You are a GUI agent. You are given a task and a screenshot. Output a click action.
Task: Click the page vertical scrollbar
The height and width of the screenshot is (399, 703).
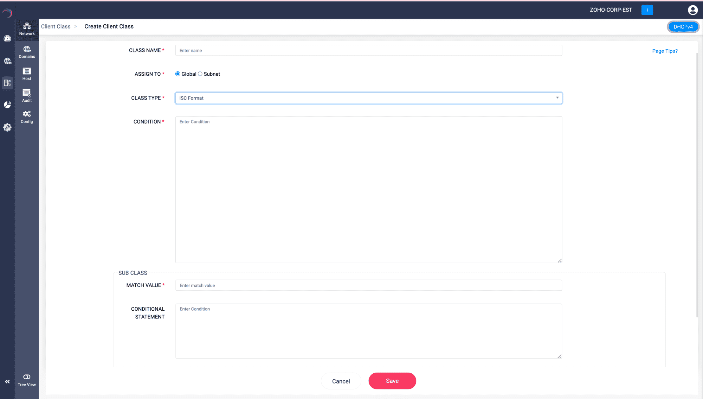point(697,185)
